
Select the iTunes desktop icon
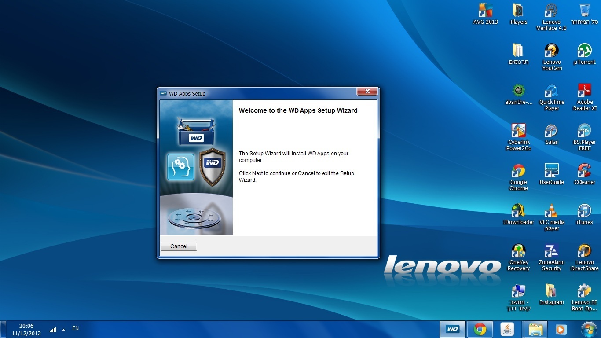click(585, 214)
